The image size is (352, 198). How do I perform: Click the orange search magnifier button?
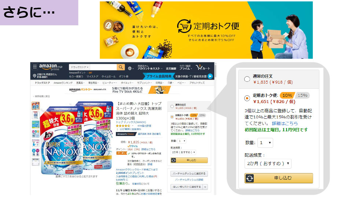click(121, 67)
